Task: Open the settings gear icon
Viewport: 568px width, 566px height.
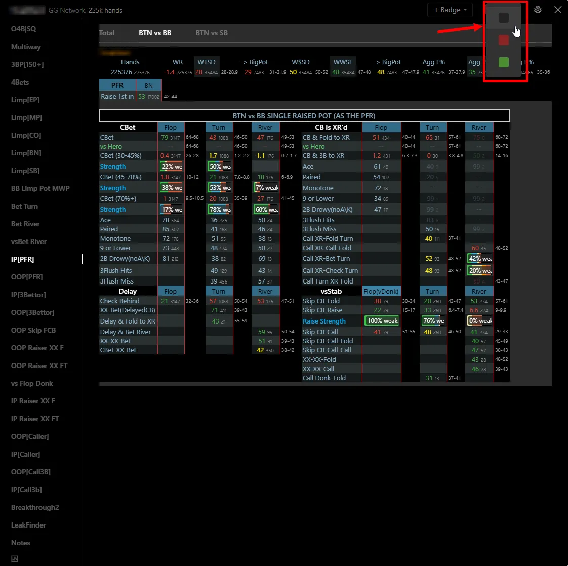Action: tap(538, 10)
